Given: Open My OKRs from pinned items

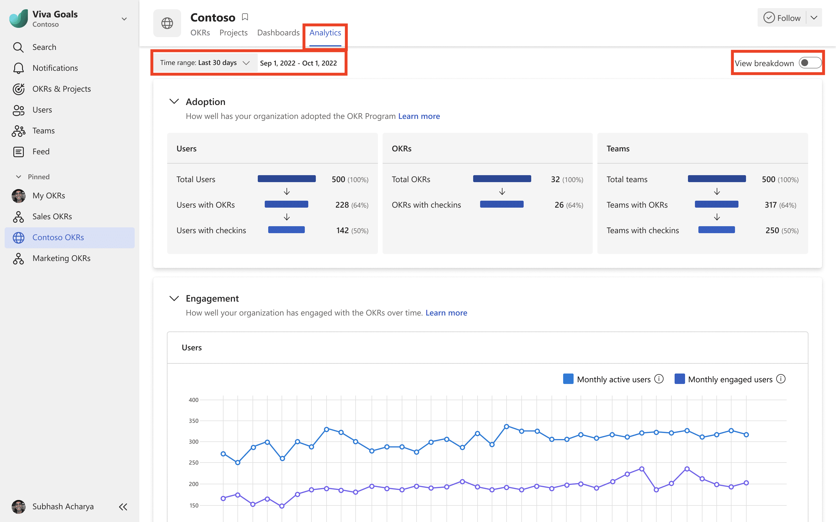Looking at the screenshot, I should point(48,195).
